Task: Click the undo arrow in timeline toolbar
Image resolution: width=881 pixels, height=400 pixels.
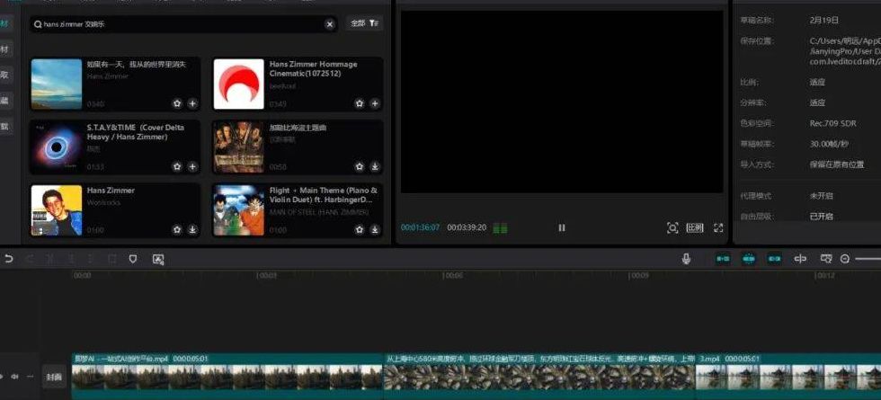Action: (x=9, y=259)
